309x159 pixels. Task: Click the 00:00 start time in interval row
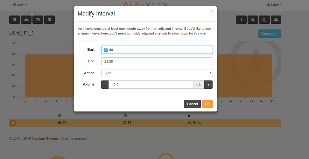62,123
